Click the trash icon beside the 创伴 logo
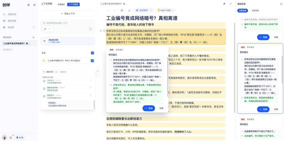The image size is (284, 141). (29, 5)
